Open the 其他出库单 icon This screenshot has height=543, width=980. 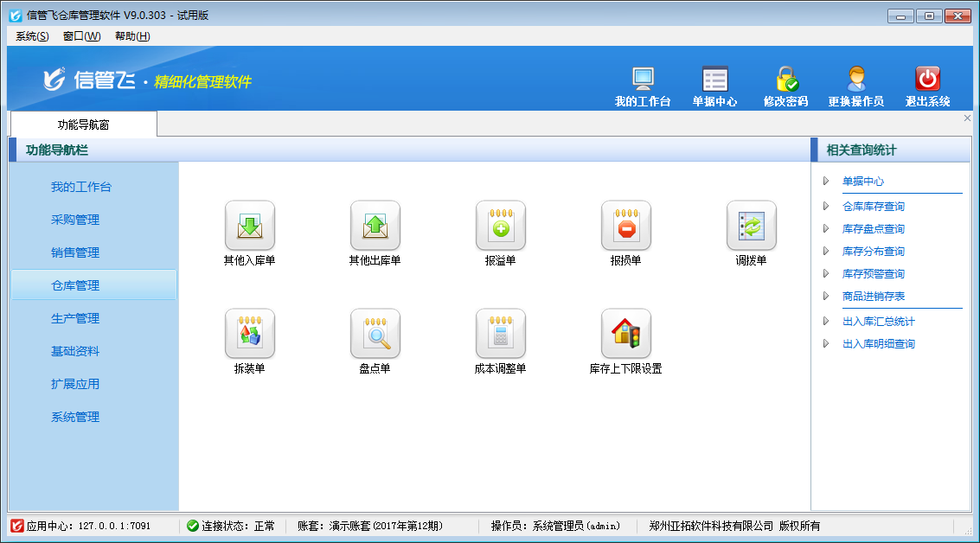[x=375, y=226]
